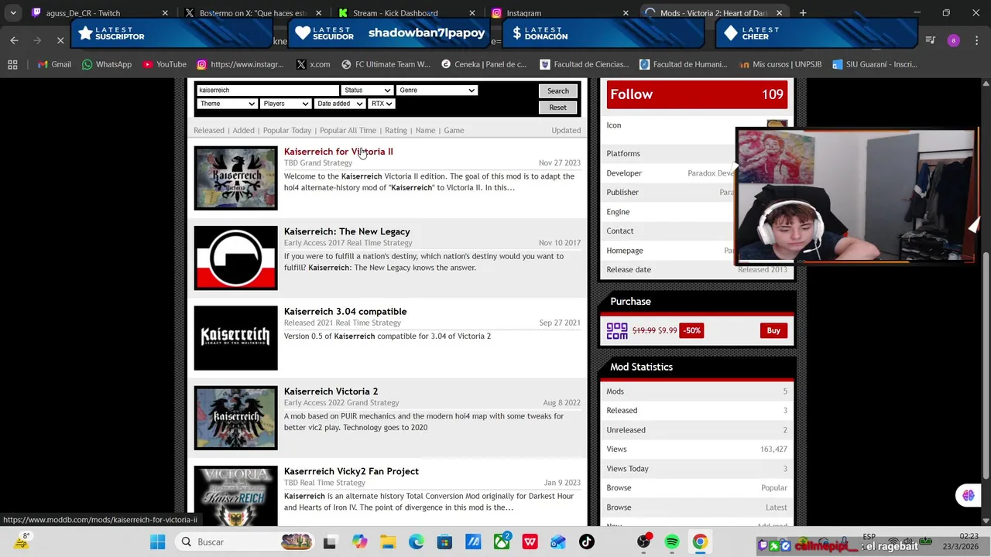Open File Explorer from taskbar
The image size is (991, 557).
click(388, 542)
